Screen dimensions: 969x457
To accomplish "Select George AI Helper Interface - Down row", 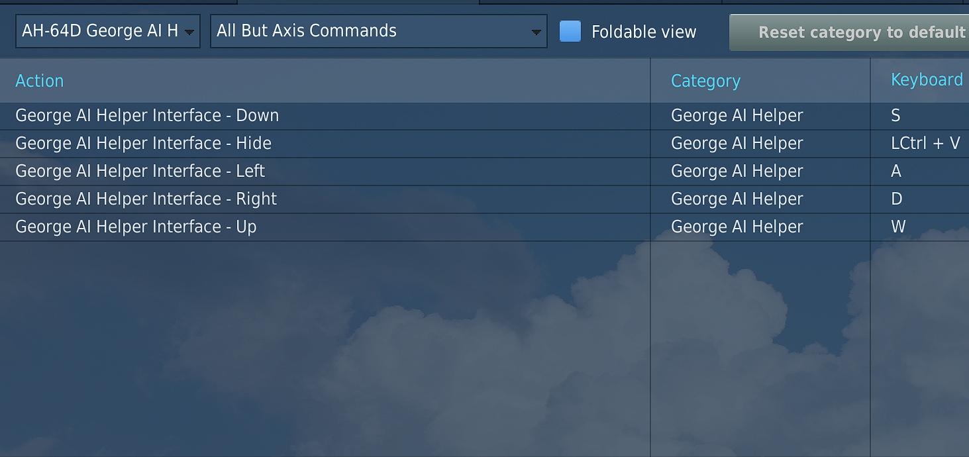I will coord(484,116).
